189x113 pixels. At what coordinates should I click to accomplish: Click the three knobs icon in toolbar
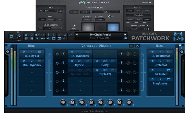43,38
